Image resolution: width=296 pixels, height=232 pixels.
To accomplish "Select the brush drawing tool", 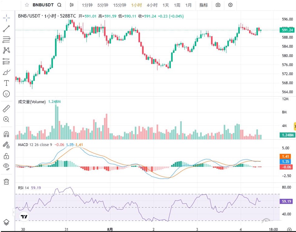I will (6, 72).
